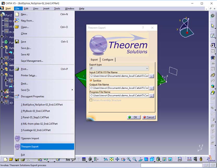This screenshot has height=168, width=217.
Task: Click the Zoom In magnifier icon
Action: (x=129, y=159)
